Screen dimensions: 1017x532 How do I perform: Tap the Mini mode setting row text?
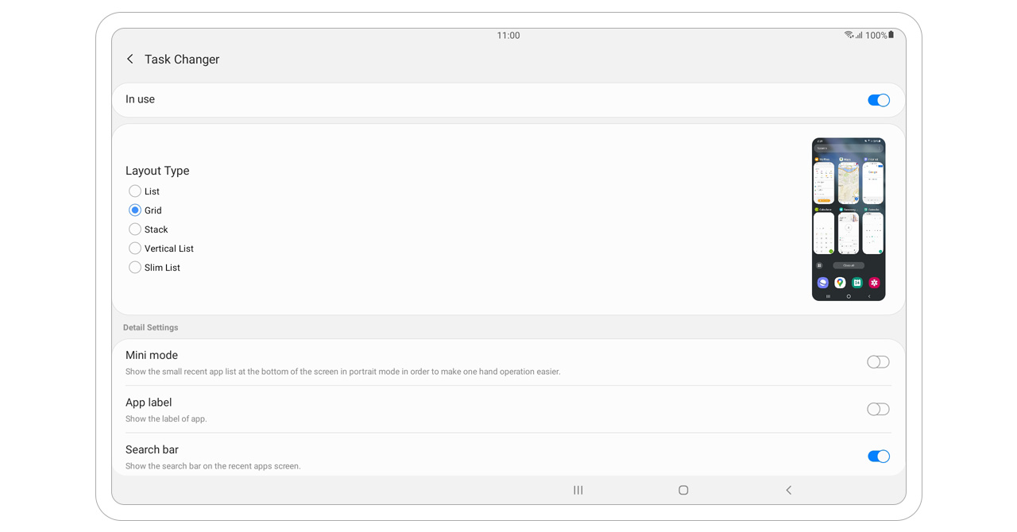(x=152, y=356)
